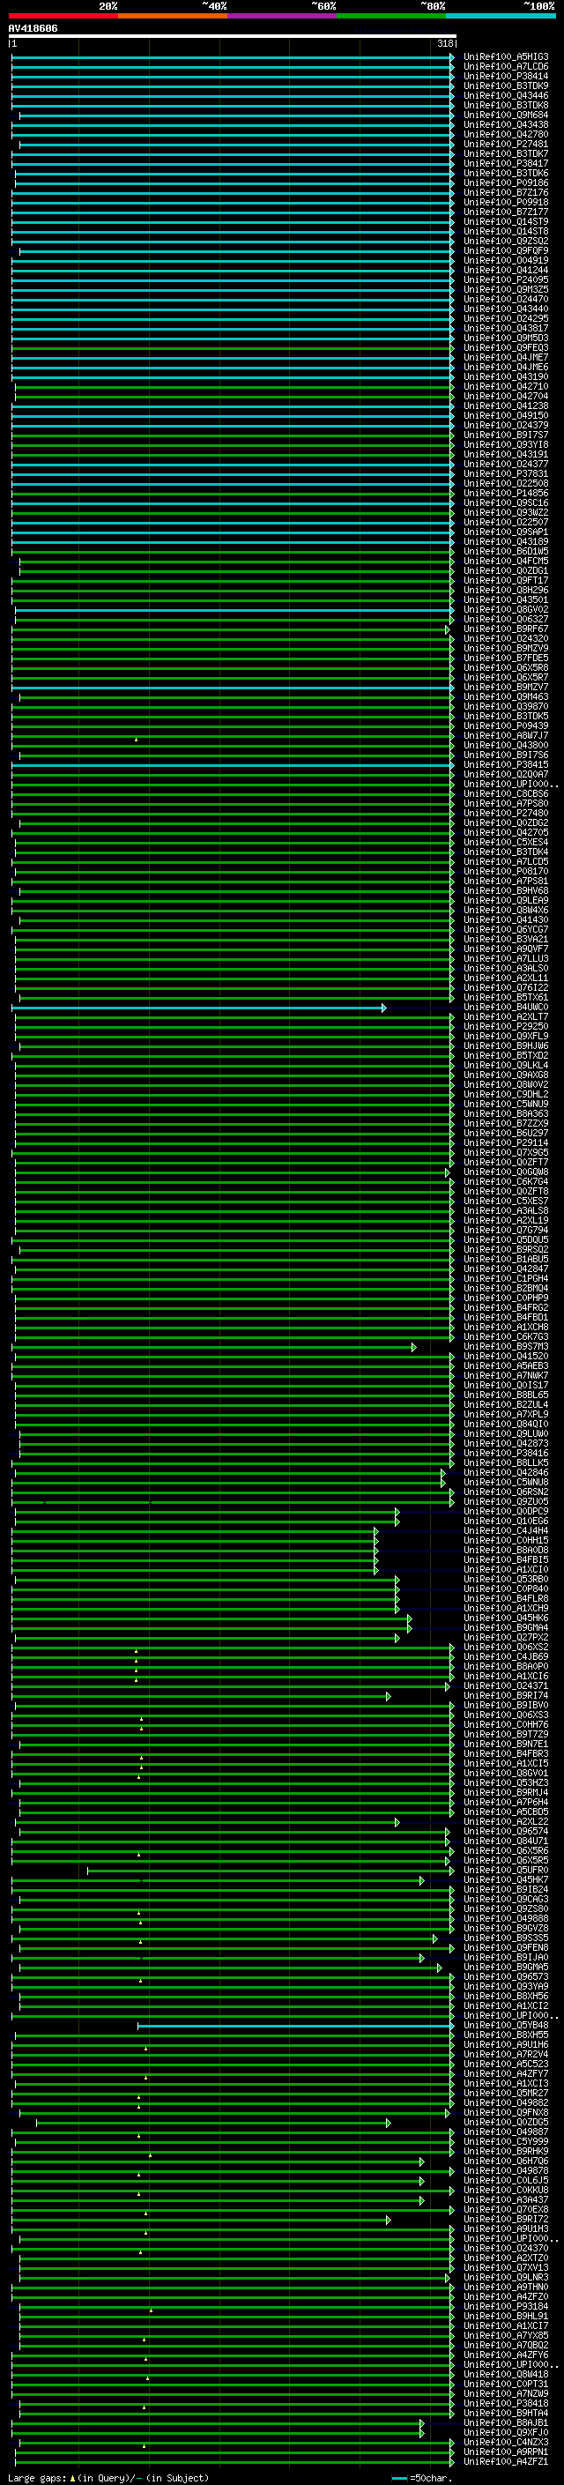Click the cyan alignment bar for UniRef100_A5HIG3
Screen dimensions: 564x2485
[x=232, y=57]
